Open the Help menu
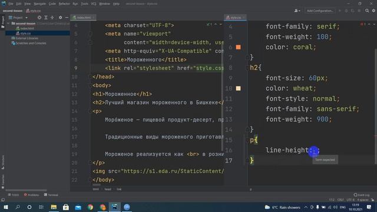377x212 pixels. (116, 4)
